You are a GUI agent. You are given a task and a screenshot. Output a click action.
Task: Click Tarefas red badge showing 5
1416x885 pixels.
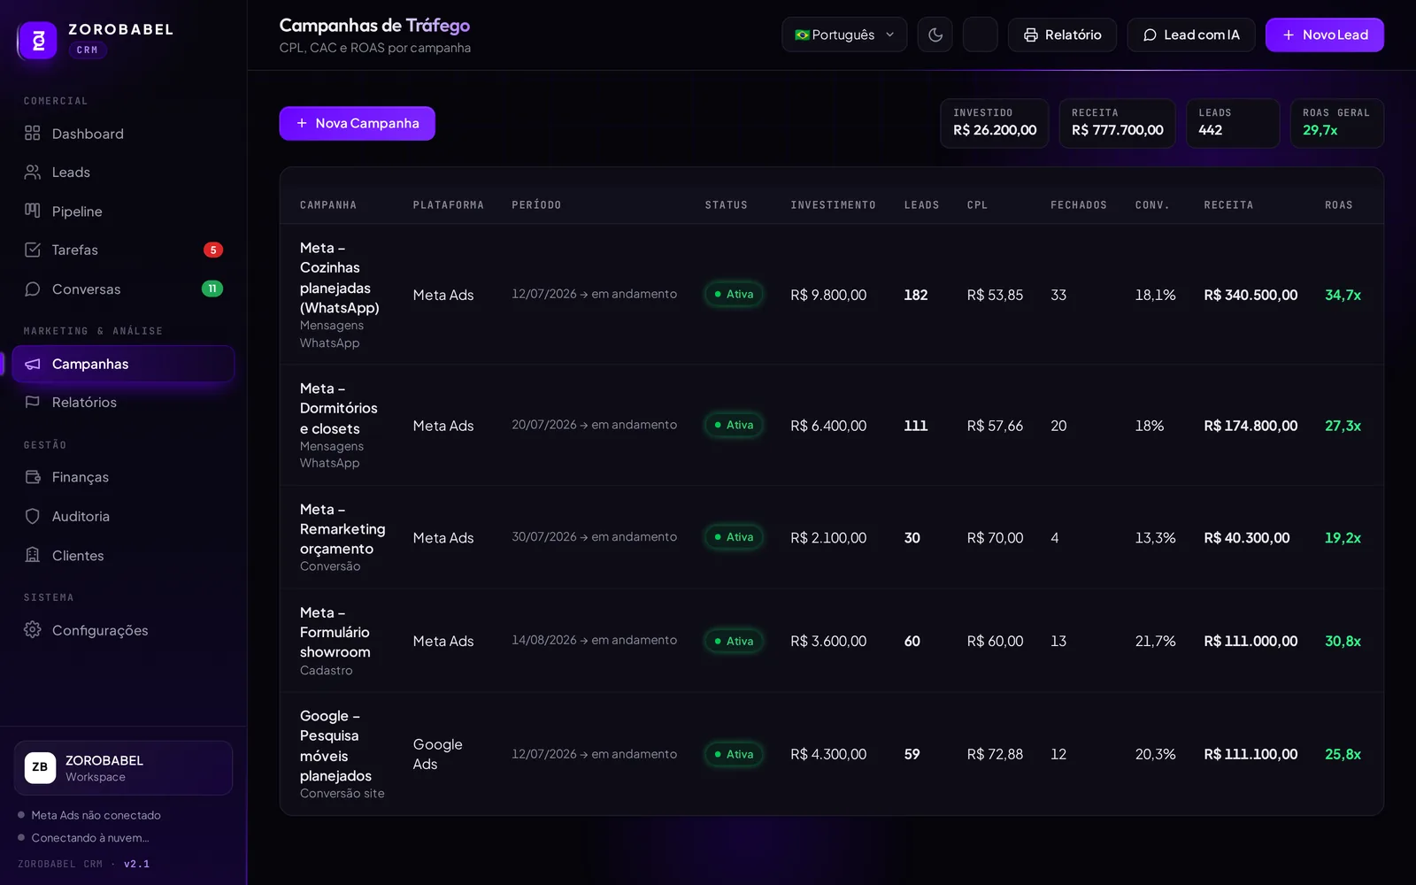point(213,250)
